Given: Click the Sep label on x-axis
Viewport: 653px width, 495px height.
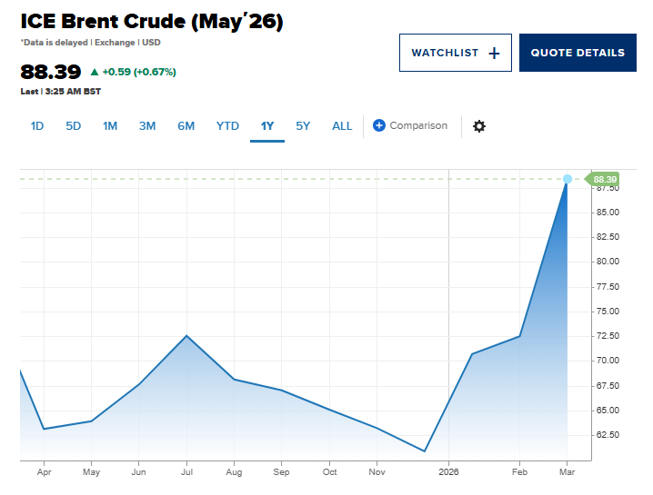Looking at the screenshot, I should tap(281, 472).
